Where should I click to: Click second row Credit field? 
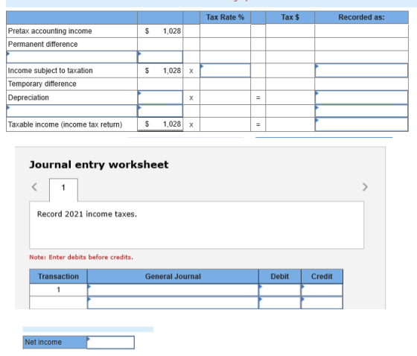pos(322,302)
